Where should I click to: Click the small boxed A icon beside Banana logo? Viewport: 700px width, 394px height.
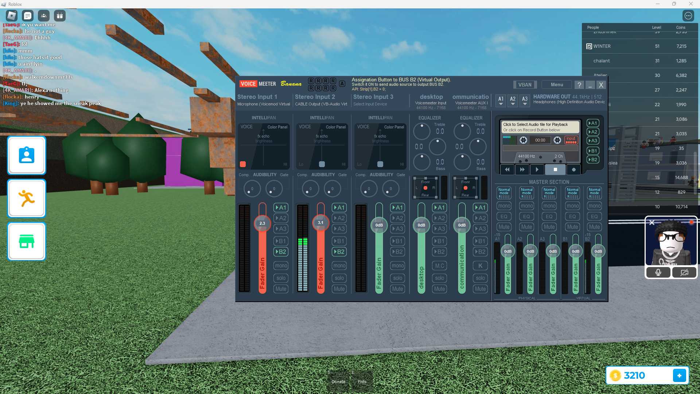point(342,84)
